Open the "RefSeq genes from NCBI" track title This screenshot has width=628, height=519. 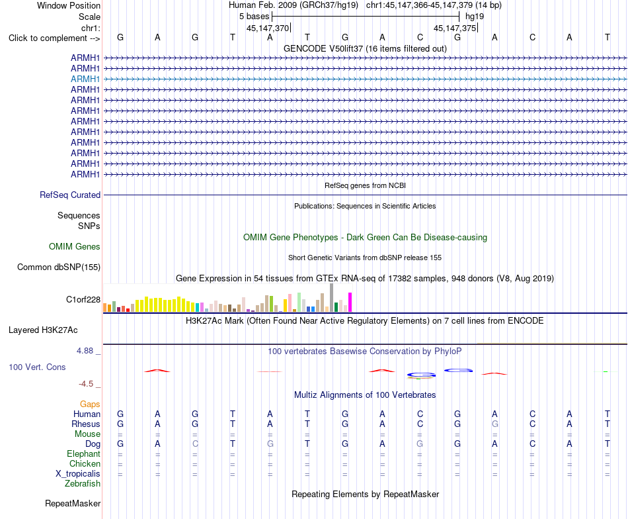coord(365,186)
